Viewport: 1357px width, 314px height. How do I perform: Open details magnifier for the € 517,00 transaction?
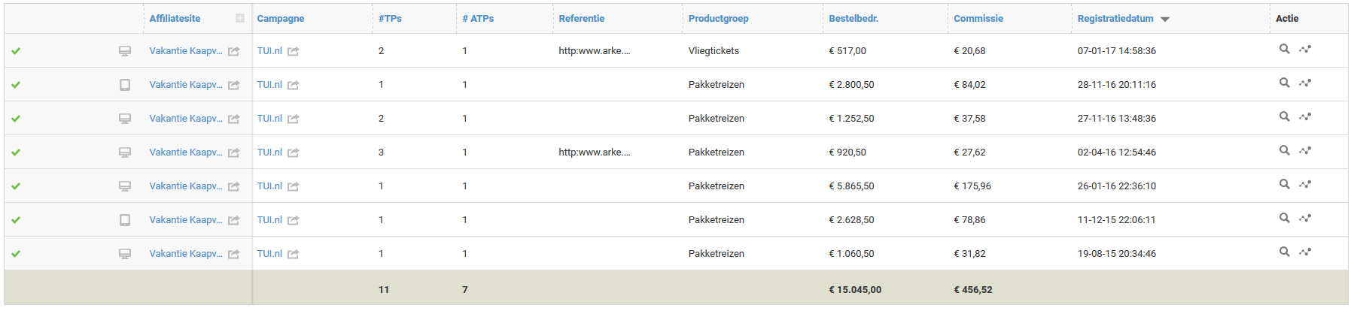(x=1284, y=49)
